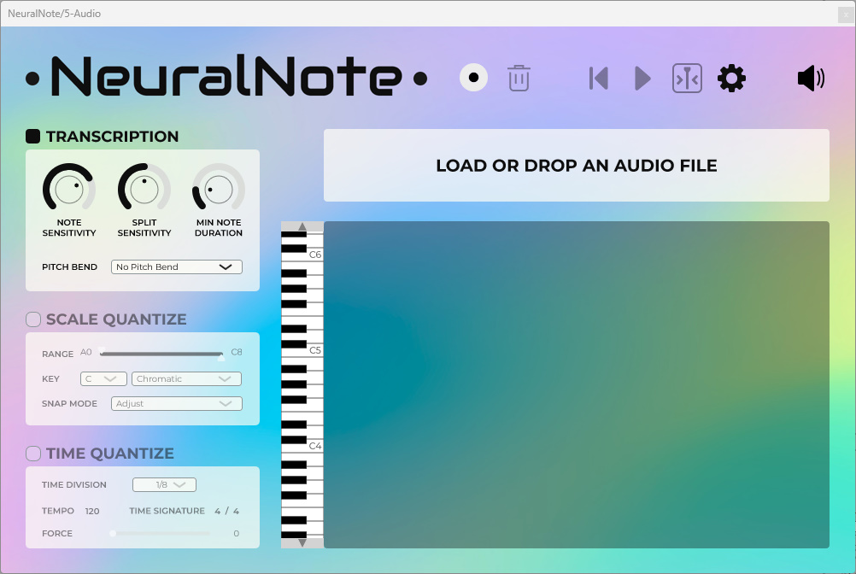Click the center view on playhead icon
This screenshot has width=856, height=574.
click(687, 79)
